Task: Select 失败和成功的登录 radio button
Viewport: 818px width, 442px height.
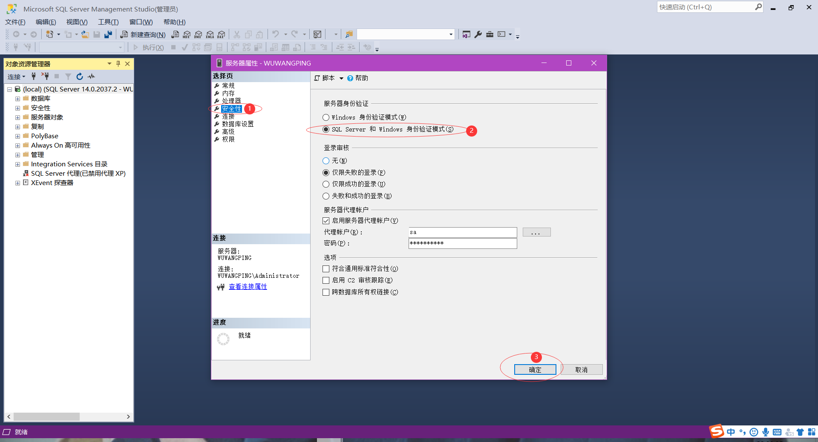Action: click(x=326, y=196)
